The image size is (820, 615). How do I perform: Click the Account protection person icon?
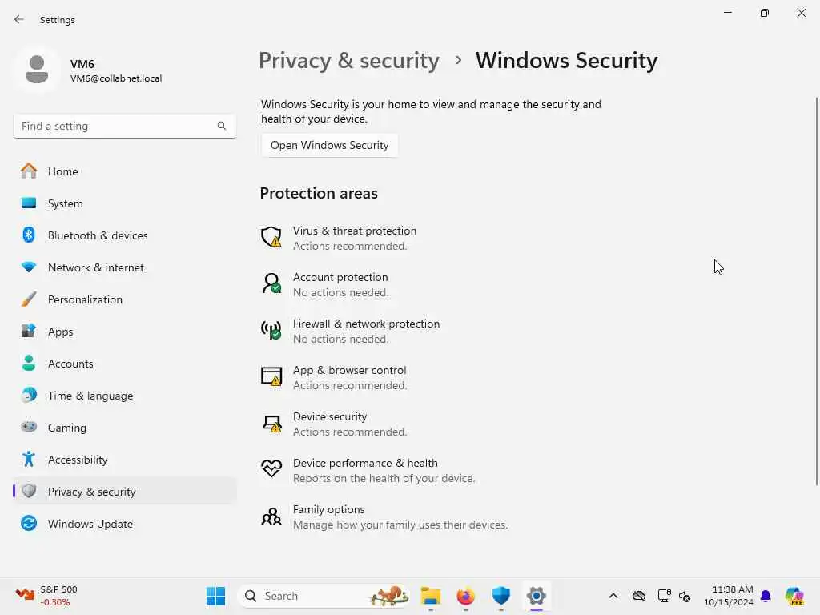(x=271, y=283)
